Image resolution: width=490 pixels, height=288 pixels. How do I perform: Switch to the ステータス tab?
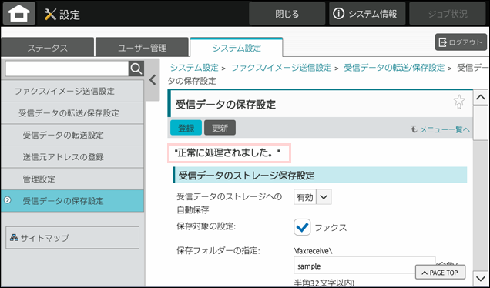[48, 48]
